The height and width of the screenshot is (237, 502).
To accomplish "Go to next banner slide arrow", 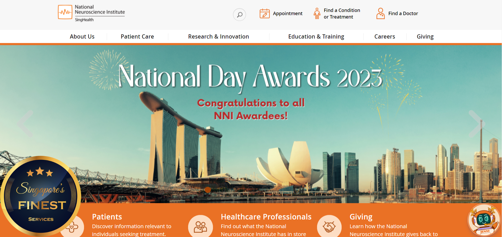I will (476, 124).
